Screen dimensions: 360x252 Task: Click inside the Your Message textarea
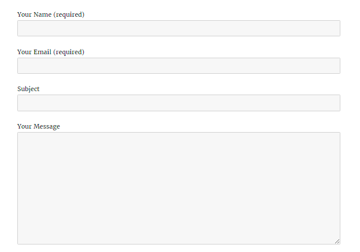click(x=179, y=188)
